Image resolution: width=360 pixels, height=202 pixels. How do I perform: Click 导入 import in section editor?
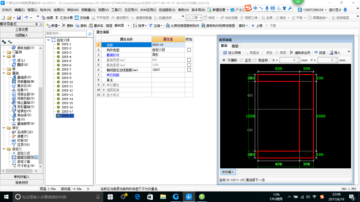(335, 53)
